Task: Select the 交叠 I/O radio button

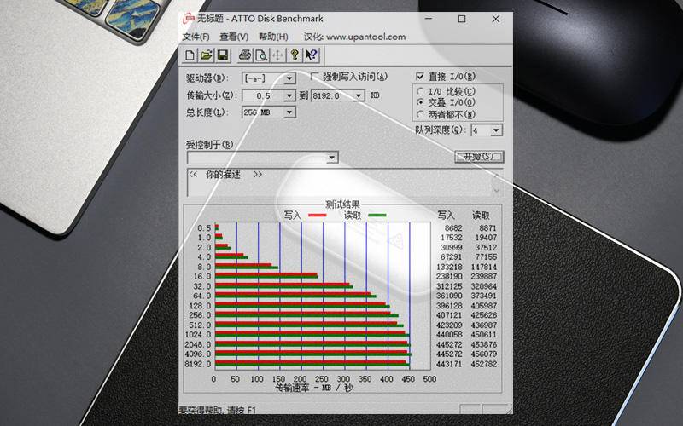Action: (x=420, y=102)
